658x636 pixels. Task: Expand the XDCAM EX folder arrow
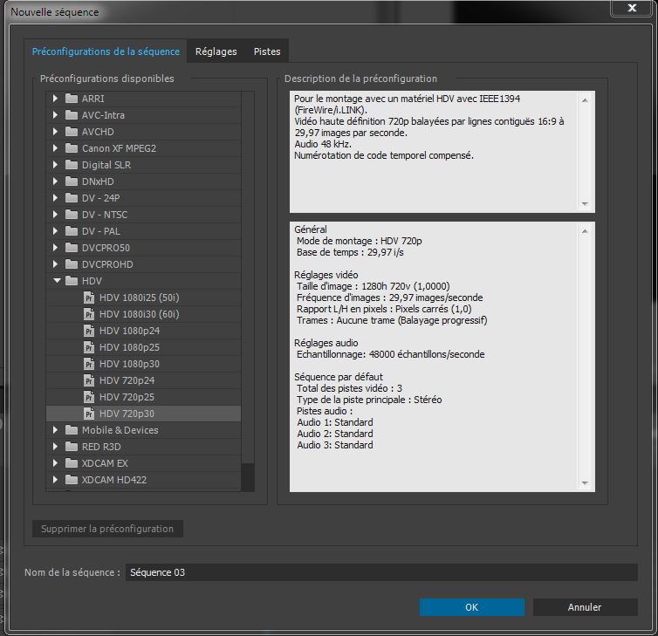click(55, 462)
